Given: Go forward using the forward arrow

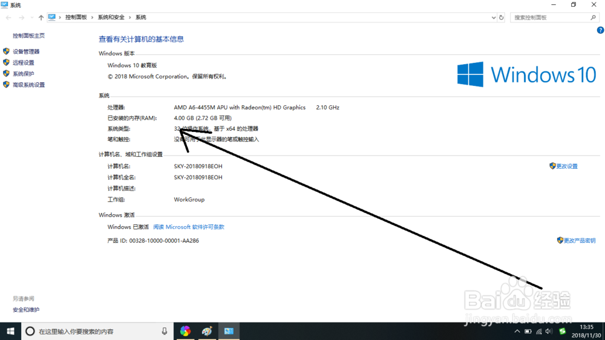Looking at the screenshot, I should [22, 18].
